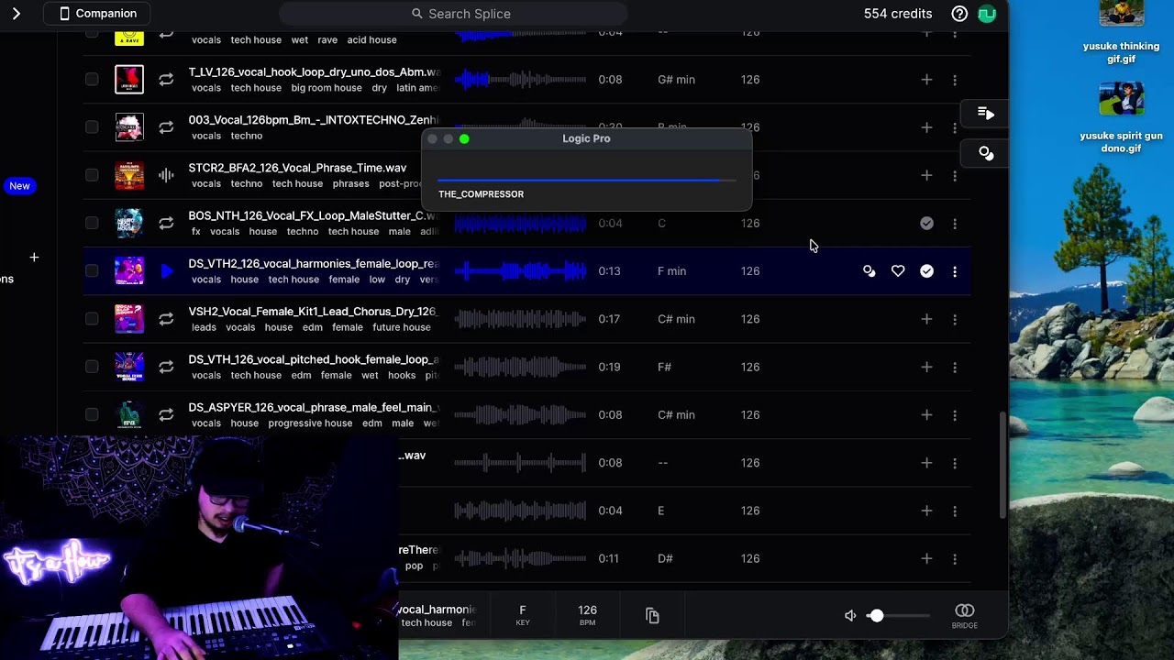This screenshot has width=1174, height=660.
Task: Open 003_Vocal_126bpm pack artwork
Action: pos(129,127)
